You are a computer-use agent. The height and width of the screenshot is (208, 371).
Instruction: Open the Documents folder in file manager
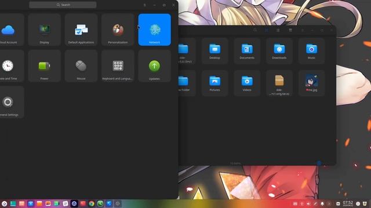[247, 51]
